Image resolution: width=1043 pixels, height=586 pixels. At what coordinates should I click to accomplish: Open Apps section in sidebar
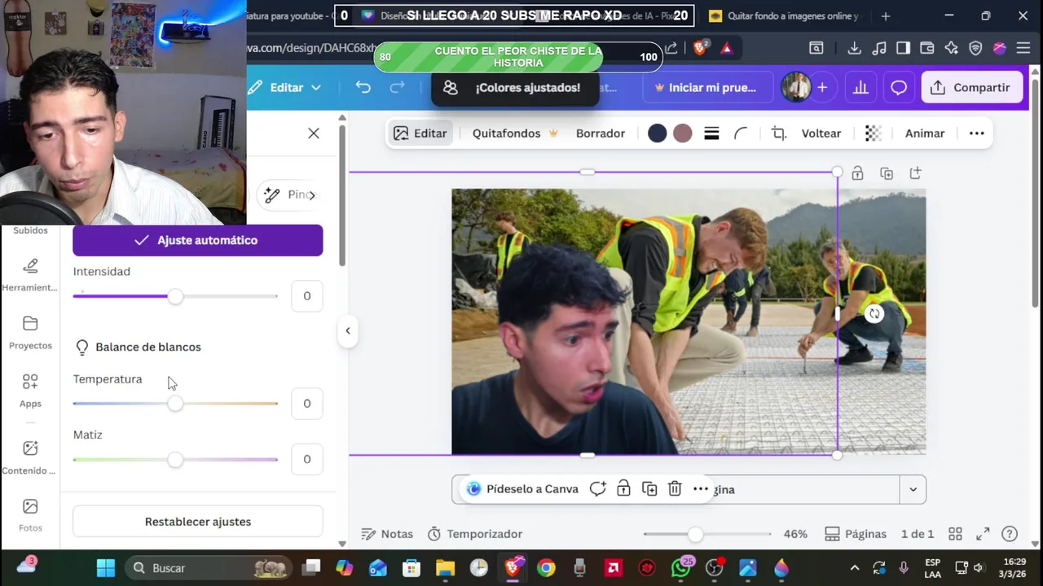click(x=30, y=391)
